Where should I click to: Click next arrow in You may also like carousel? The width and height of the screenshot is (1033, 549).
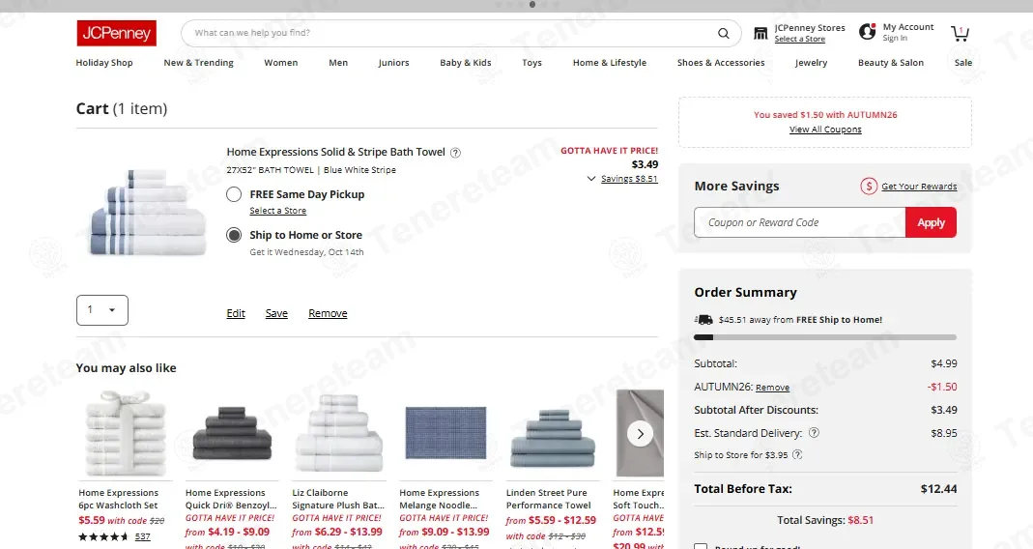point(640,434)
